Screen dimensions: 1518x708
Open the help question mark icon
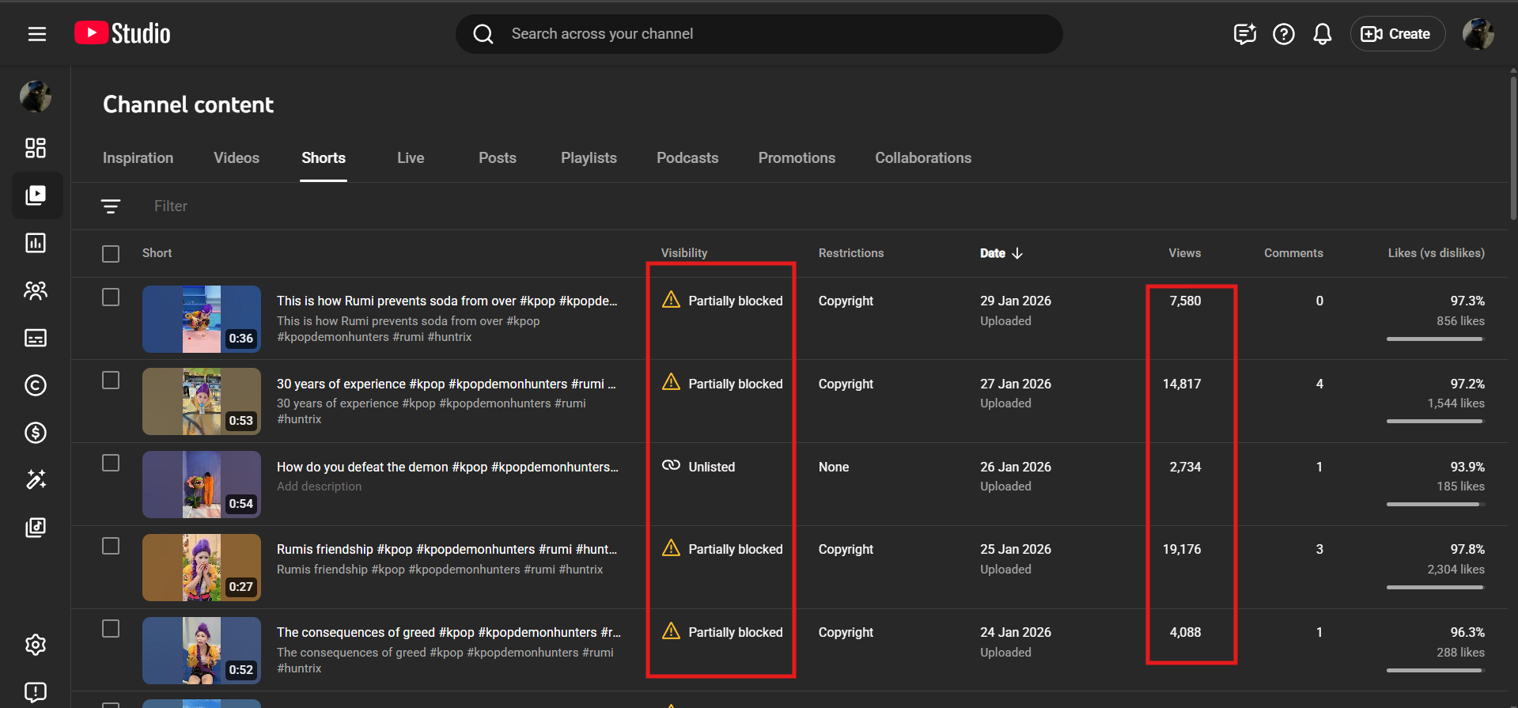(1283, 34)
